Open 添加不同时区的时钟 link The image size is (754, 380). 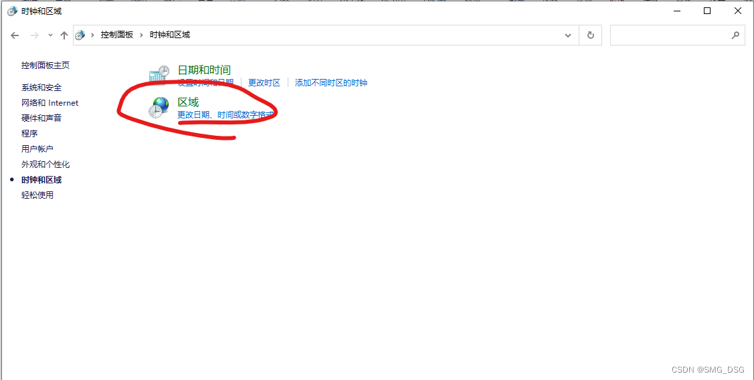tap(331, 83)
